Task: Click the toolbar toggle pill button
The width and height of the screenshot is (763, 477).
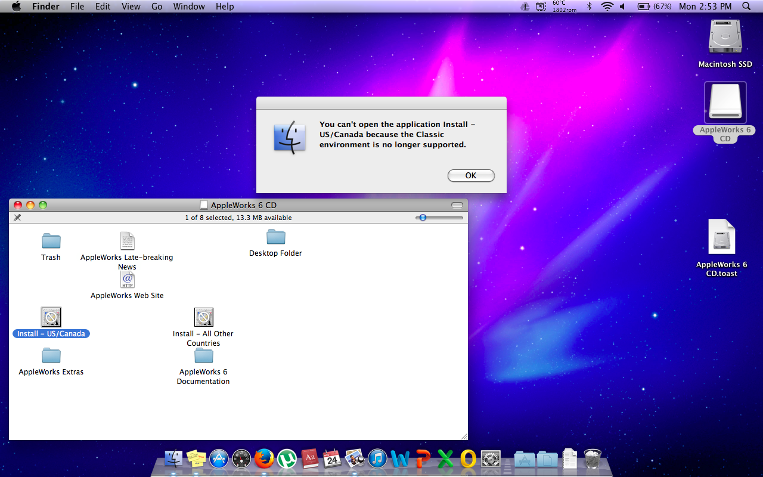Action: click(457, 205)
